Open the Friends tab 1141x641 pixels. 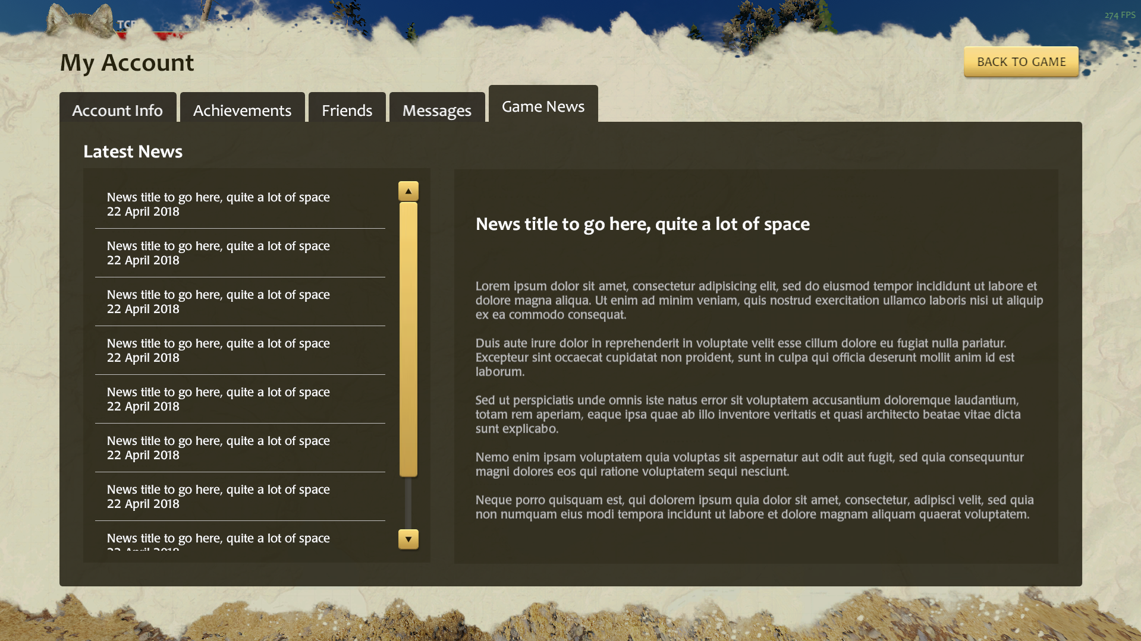click(347, 108)
